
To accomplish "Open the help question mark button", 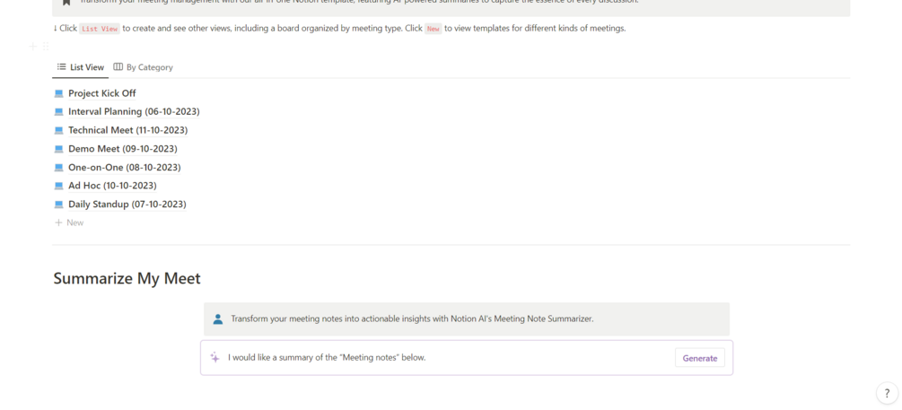I will point(887,393).
